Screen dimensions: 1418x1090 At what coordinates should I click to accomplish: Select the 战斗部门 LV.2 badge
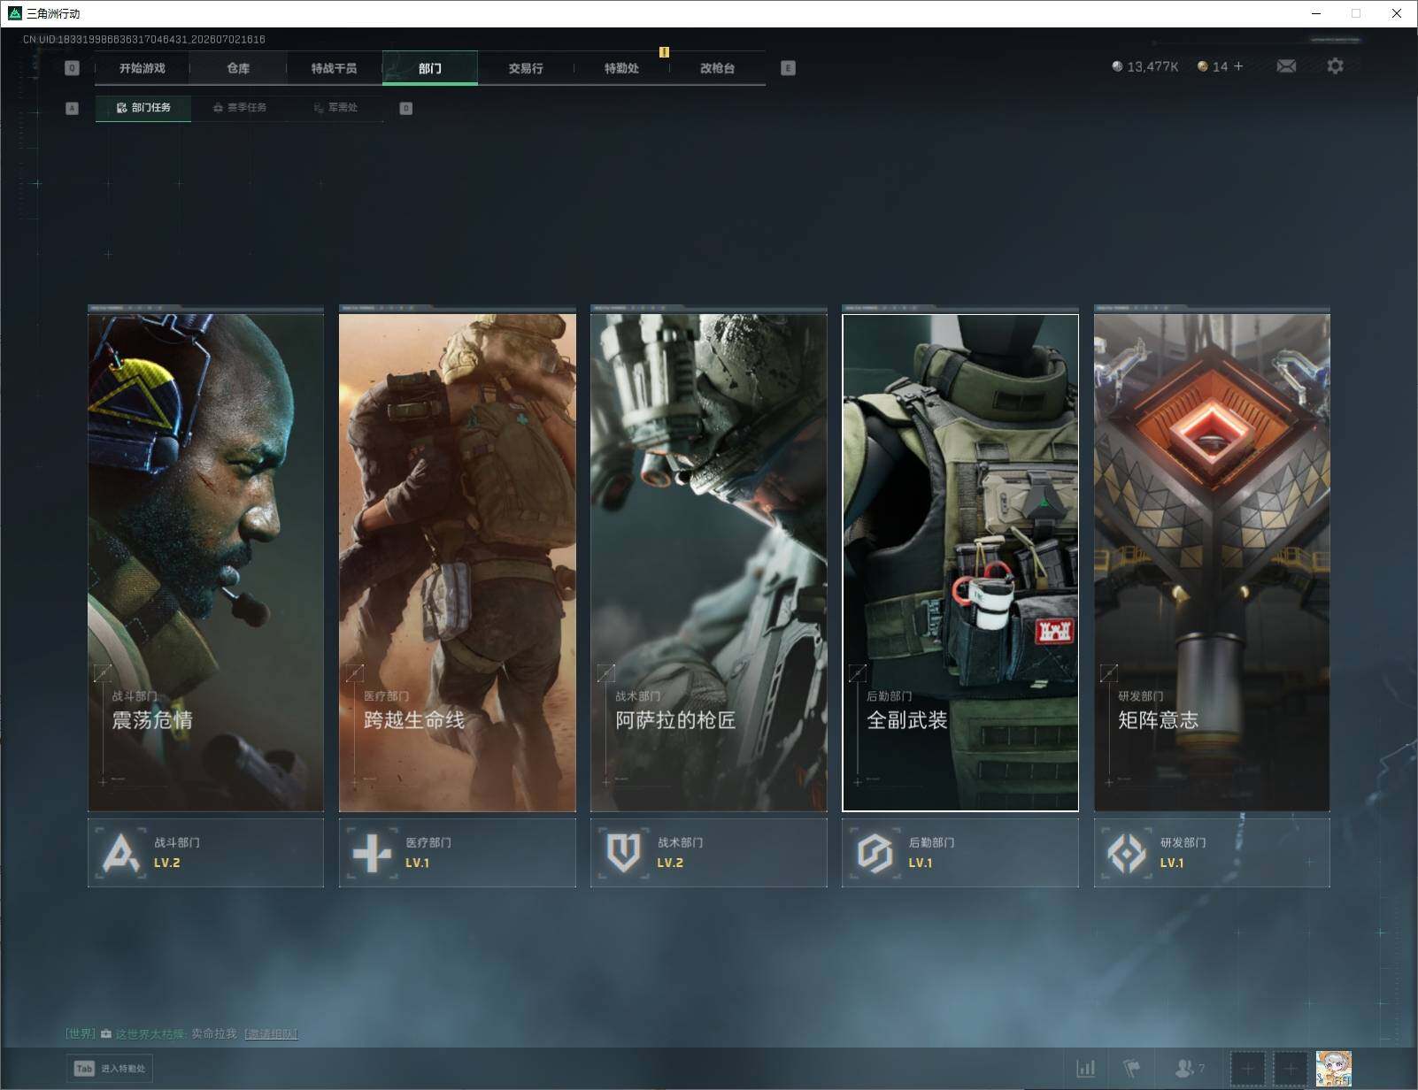[205, 853]
